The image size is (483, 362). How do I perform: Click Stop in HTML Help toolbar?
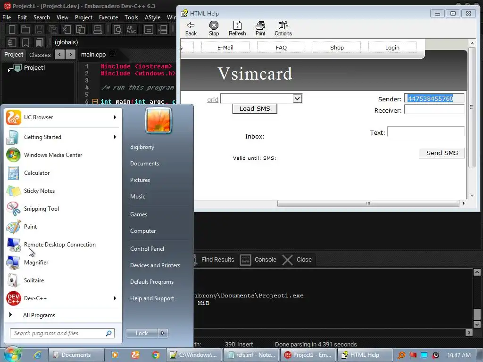[x=214, y=29]
